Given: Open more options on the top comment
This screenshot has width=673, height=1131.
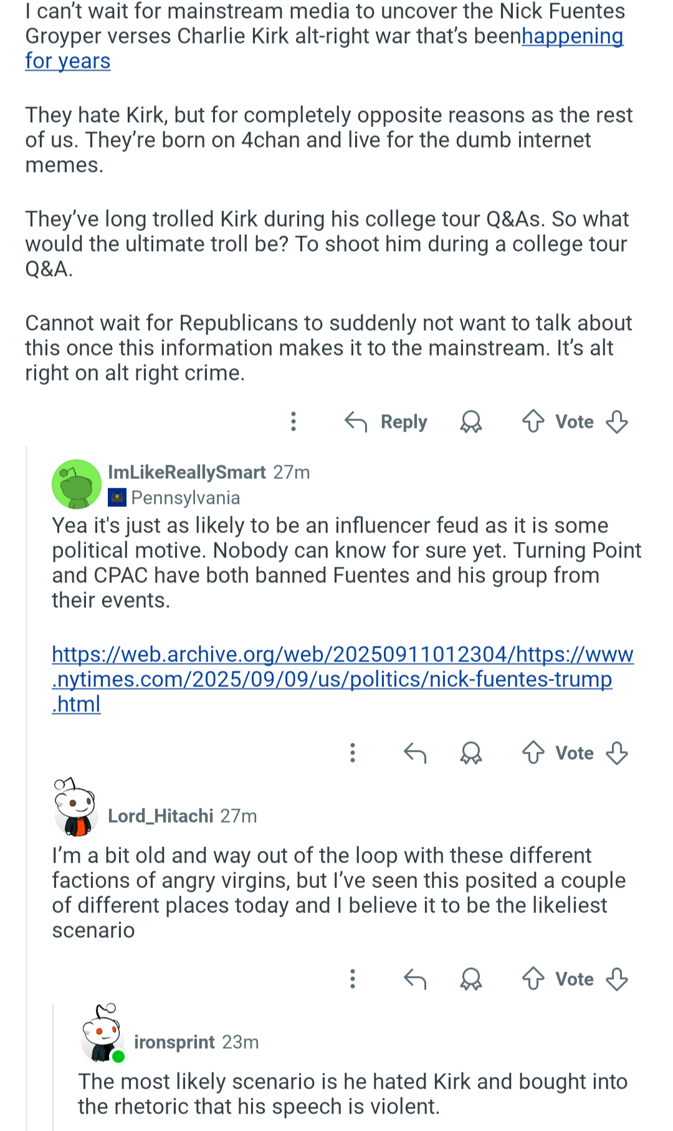Looking at the screenshot, I should pos(294,422).
